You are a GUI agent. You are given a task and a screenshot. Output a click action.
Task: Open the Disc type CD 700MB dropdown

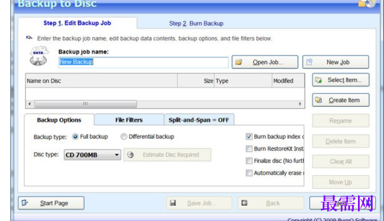(x=92, y=155)
